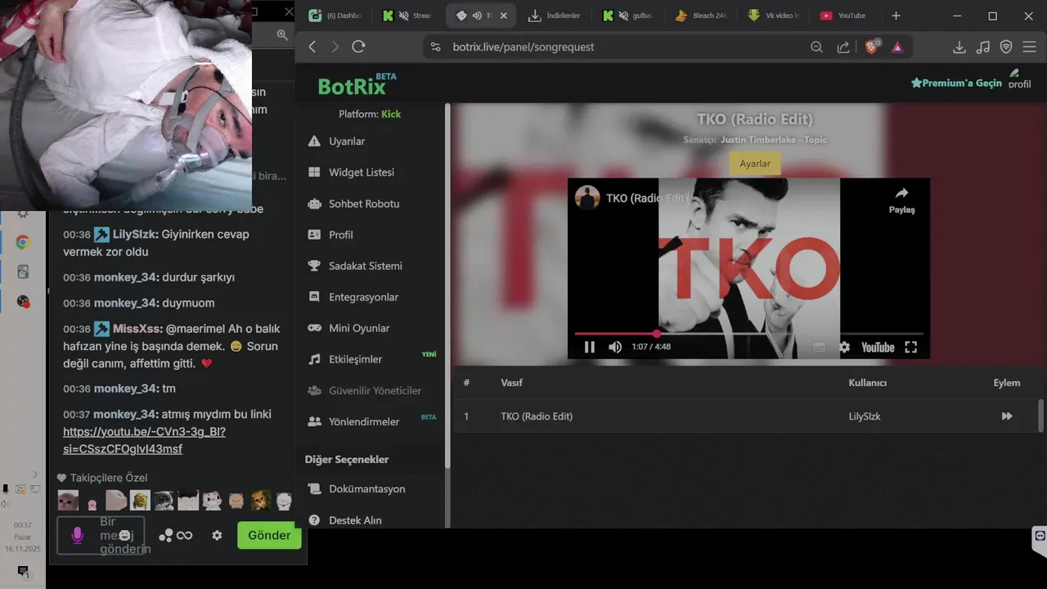
Task: Open monkey_34's youtu.be link
Action: pyautogui.click(x=144, y=440)
